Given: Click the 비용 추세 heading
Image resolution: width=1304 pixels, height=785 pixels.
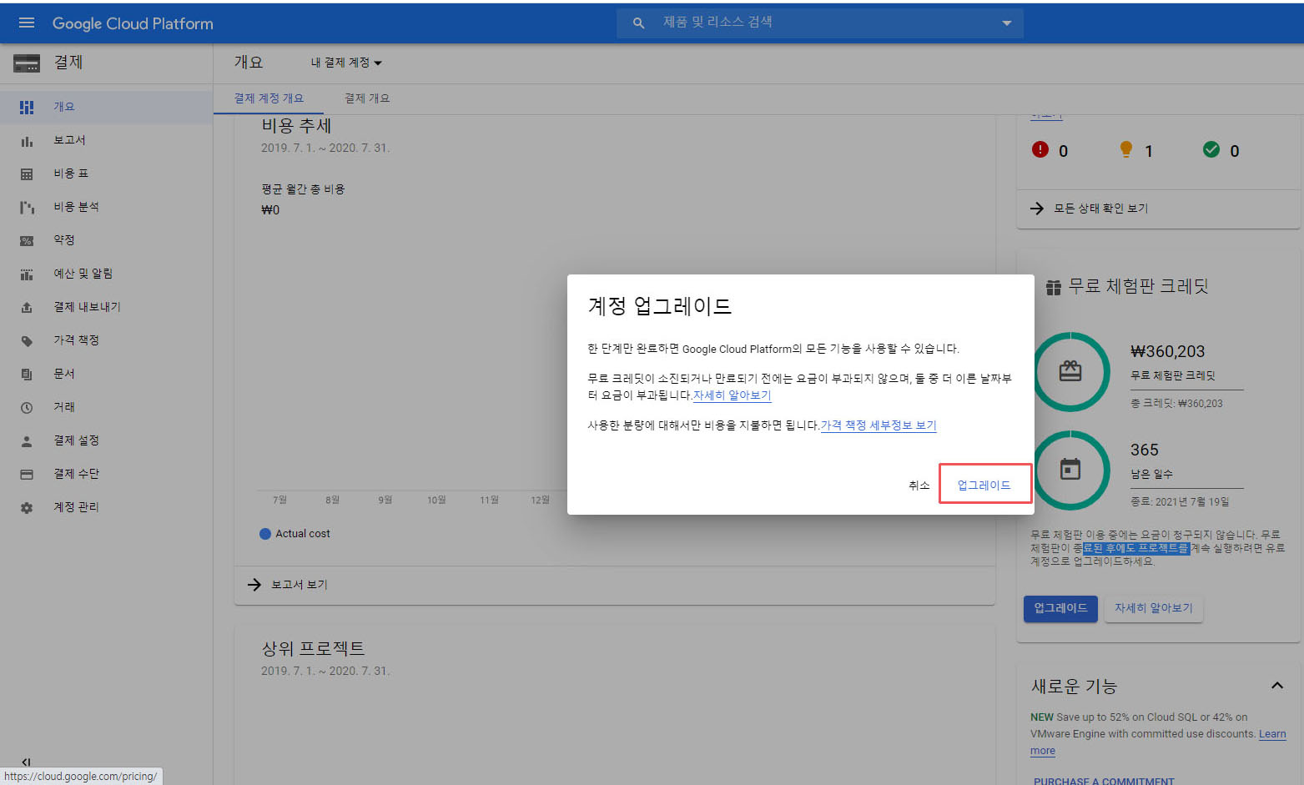Looking at the screenshot, I should point(296,126).
